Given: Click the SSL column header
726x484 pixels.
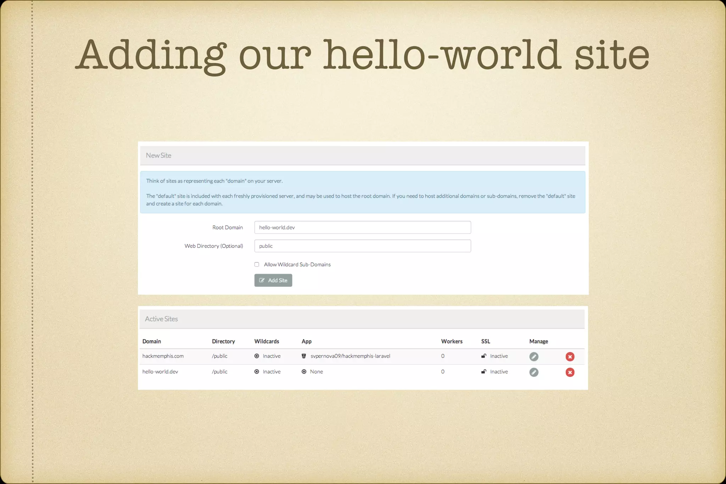Looking at the screenshot, I should 486,341.
